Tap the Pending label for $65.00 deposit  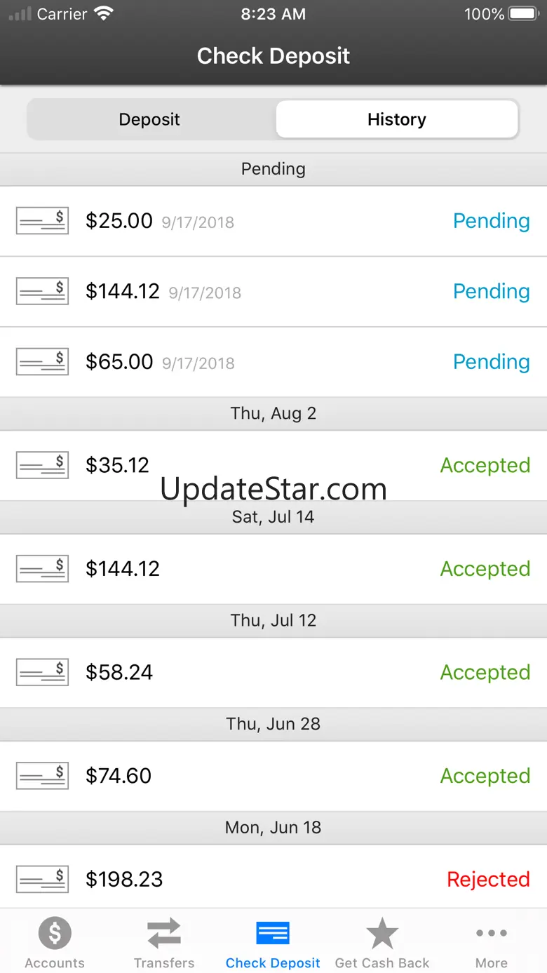[x=491, y=362]
